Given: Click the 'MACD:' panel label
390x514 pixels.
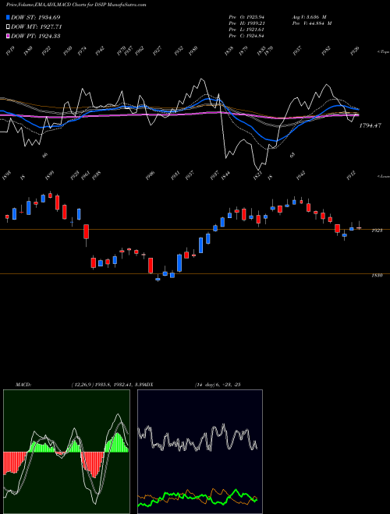Looking at the screenshot, I should pos(23,385).
